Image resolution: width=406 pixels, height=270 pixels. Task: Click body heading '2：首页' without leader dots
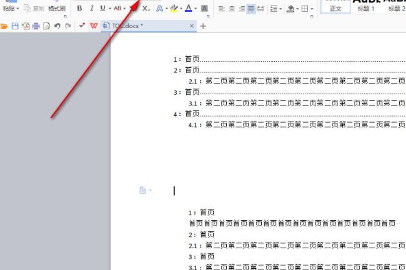(202, 234)
